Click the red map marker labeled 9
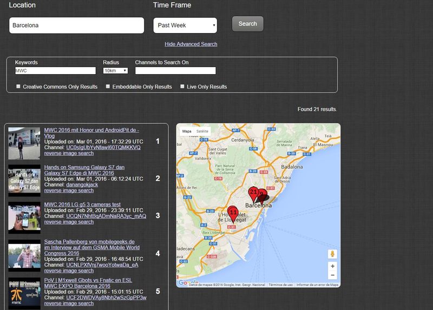Viewport: 433px width, 310px height. click(263, 194)
